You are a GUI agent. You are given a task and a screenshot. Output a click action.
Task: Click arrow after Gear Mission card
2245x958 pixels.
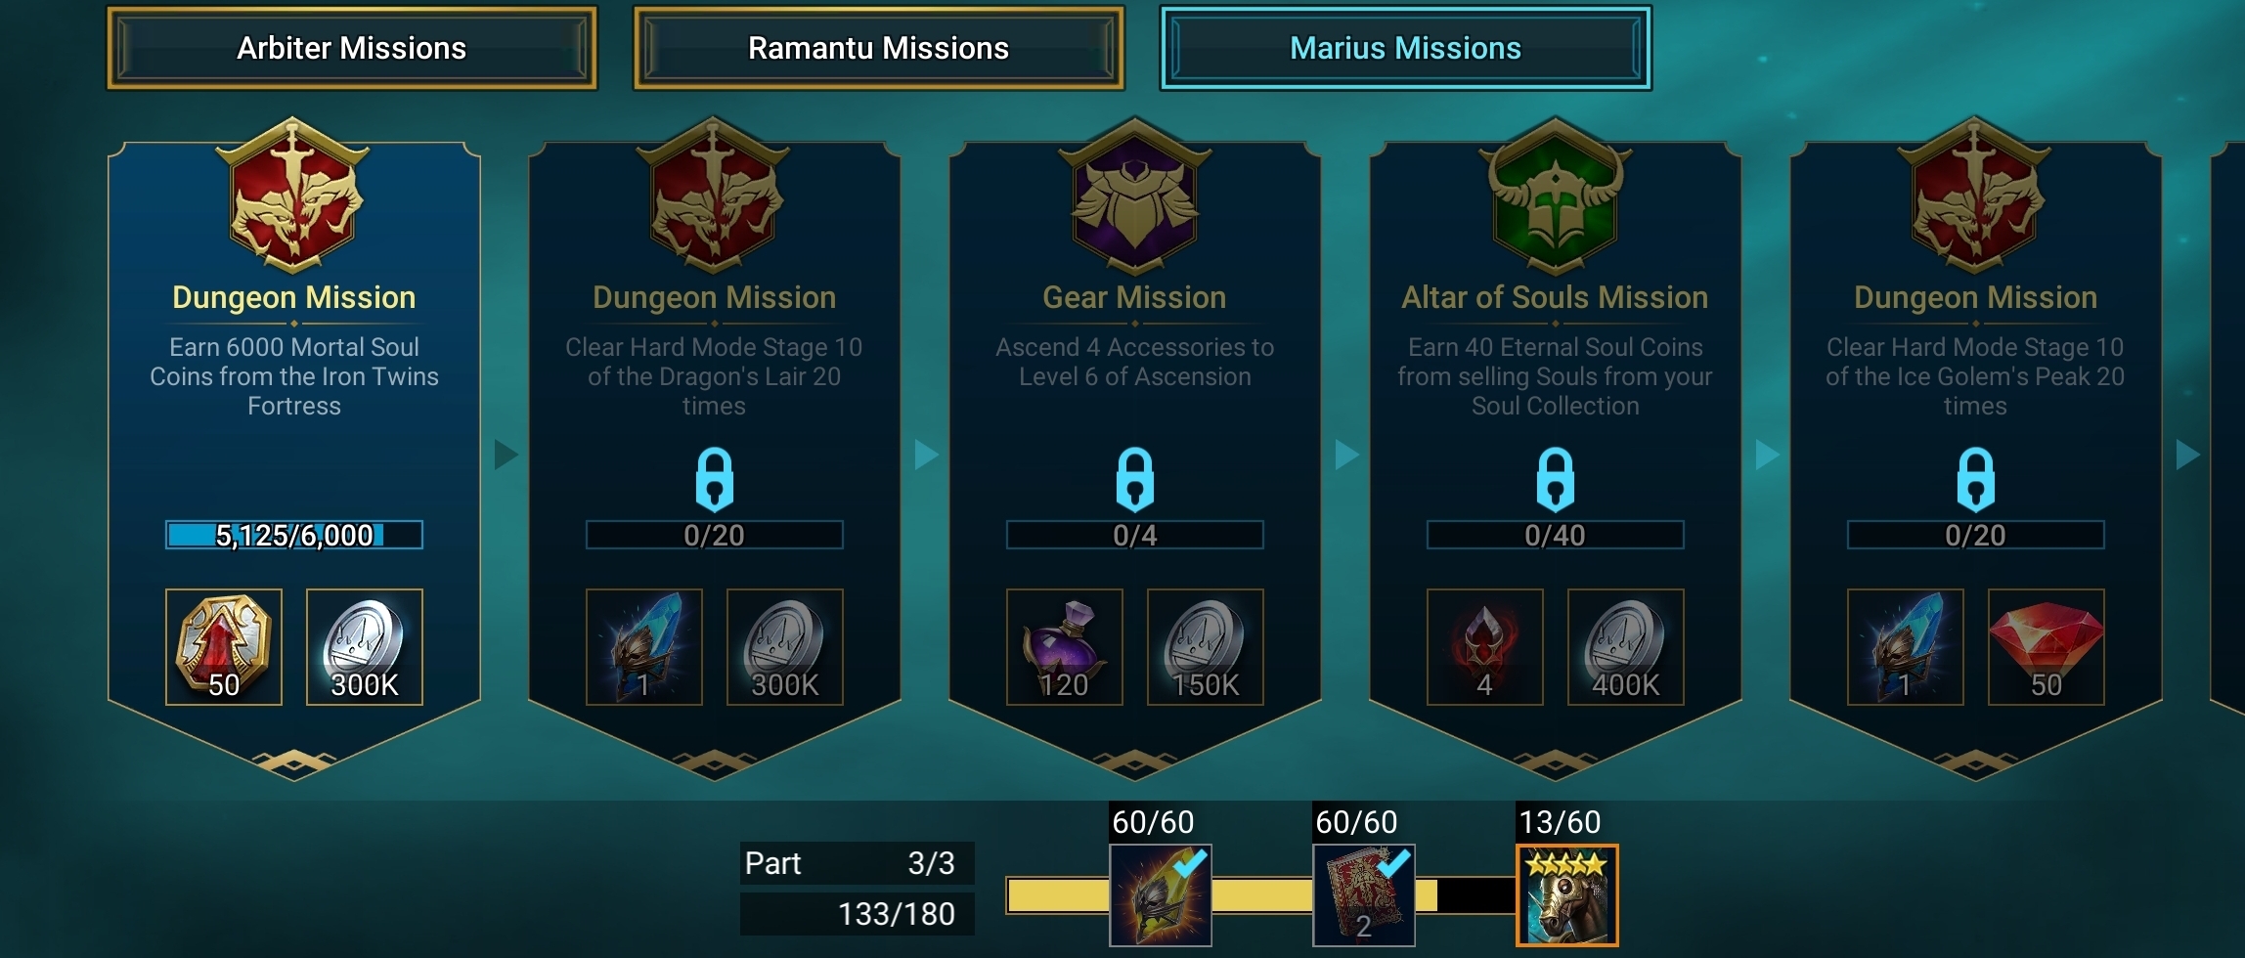point(1346,455)
